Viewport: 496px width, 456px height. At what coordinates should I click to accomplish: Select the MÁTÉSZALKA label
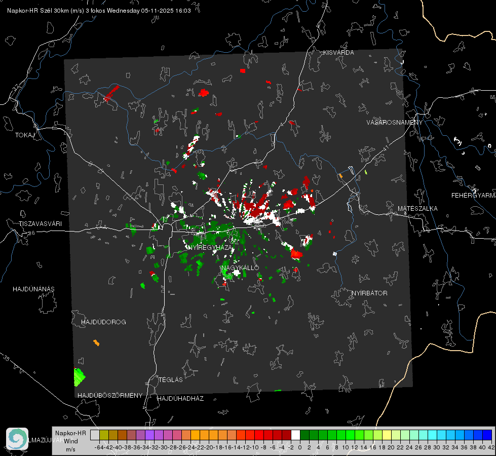(417, 209)
